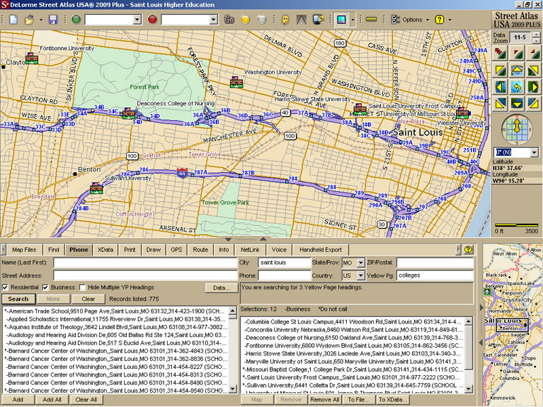
Task: Expand the map rotation 0° (N) dropdown
Action: 533,152
